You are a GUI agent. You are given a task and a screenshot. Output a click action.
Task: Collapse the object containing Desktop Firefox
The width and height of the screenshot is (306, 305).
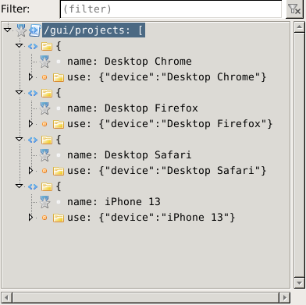(19, 93)
